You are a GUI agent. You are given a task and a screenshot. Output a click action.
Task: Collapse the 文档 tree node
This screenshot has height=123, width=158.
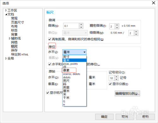6,14
